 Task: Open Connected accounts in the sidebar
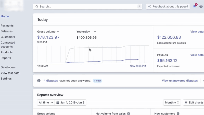(x=8, y=44)
